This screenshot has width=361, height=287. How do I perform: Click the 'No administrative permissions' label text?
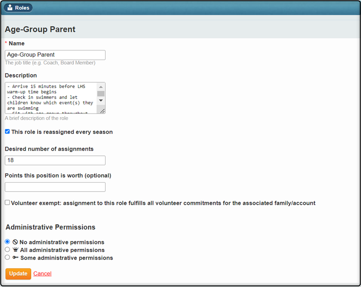pos(62,242)
